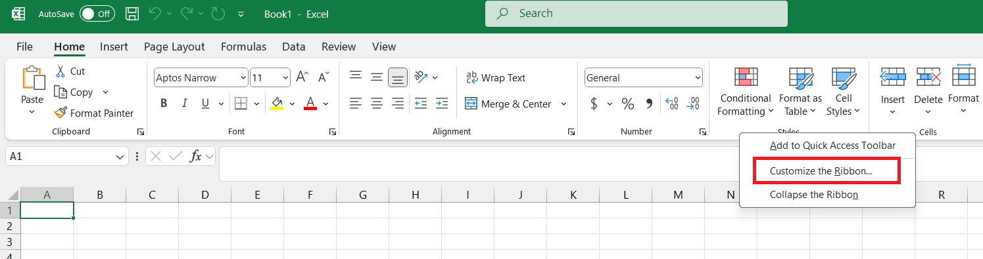Viewport: 983px width, 259px height.
Task: Click the Undo arrow icon
Action: point(155,14)
